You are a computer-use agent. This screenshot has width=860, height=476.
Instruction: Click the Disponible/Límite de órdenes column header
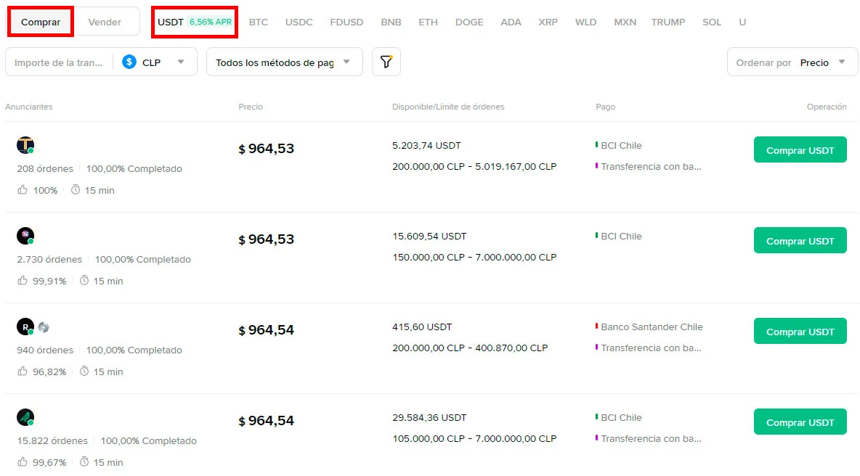[x=448, y=107]
